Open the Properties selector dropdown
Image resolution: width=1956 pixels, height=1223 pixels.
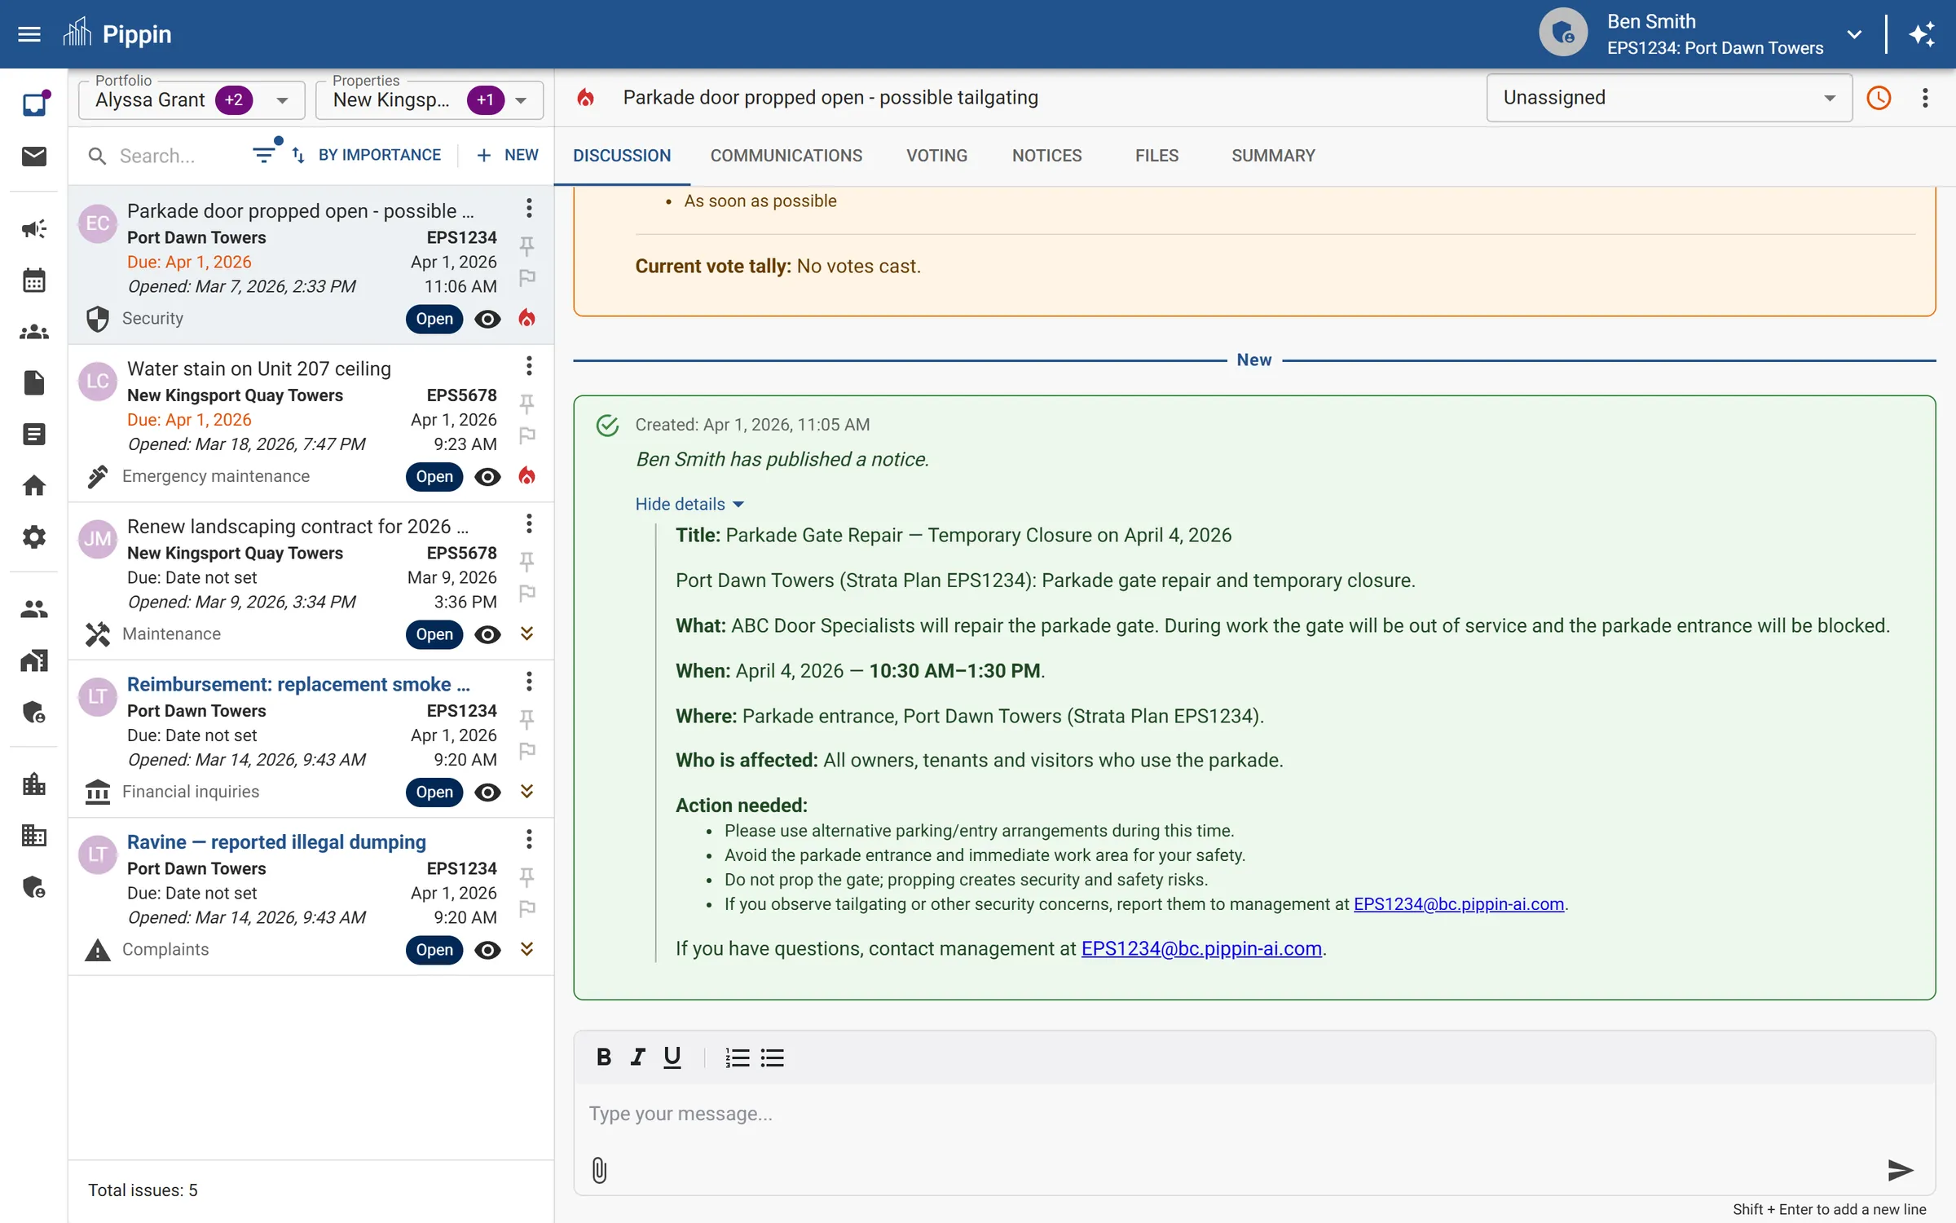(x=521, y=100)
